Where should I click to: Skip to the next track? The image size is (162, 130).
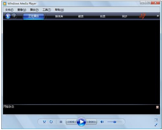[x=91, y=122]
